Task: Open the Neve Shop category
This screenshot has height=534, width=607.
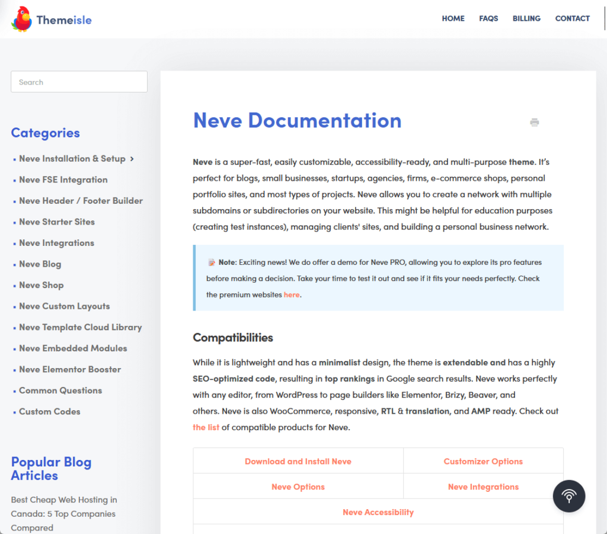Action: (41, 285)
